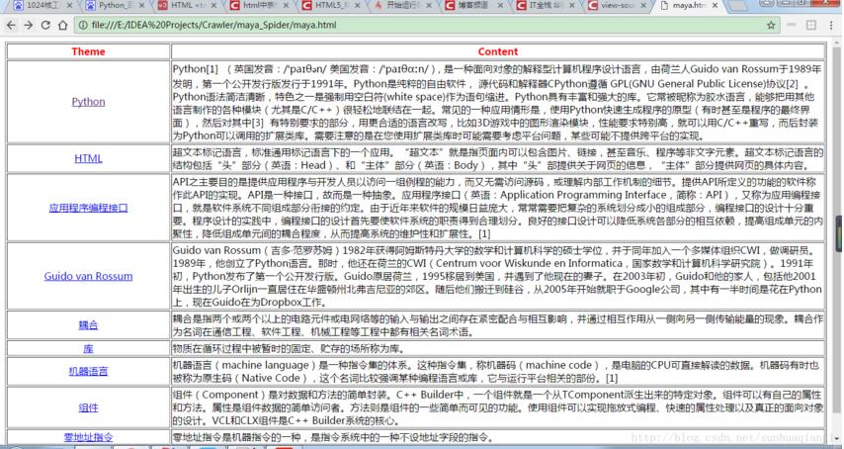This screenshot has width=844, height=449.
Task: Click the description starting with 耦合是指两个
Action: click(x=498, y=325)
